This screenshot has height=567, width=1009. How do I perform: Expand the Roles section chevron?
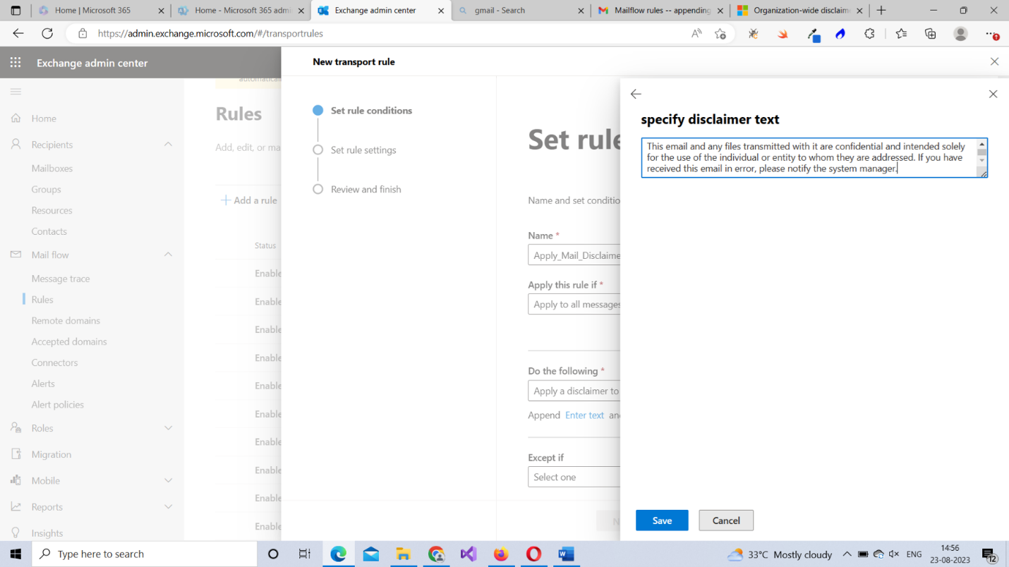[168, 428]
